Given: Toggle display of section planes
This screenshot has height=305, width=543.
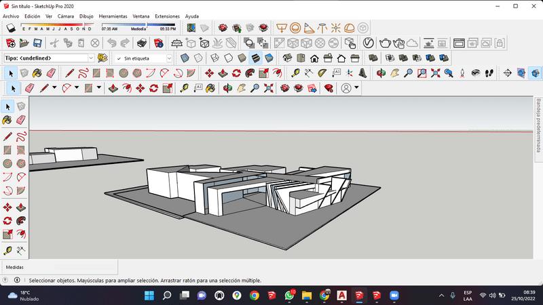Looking at the screenshot, I should 521,73.
